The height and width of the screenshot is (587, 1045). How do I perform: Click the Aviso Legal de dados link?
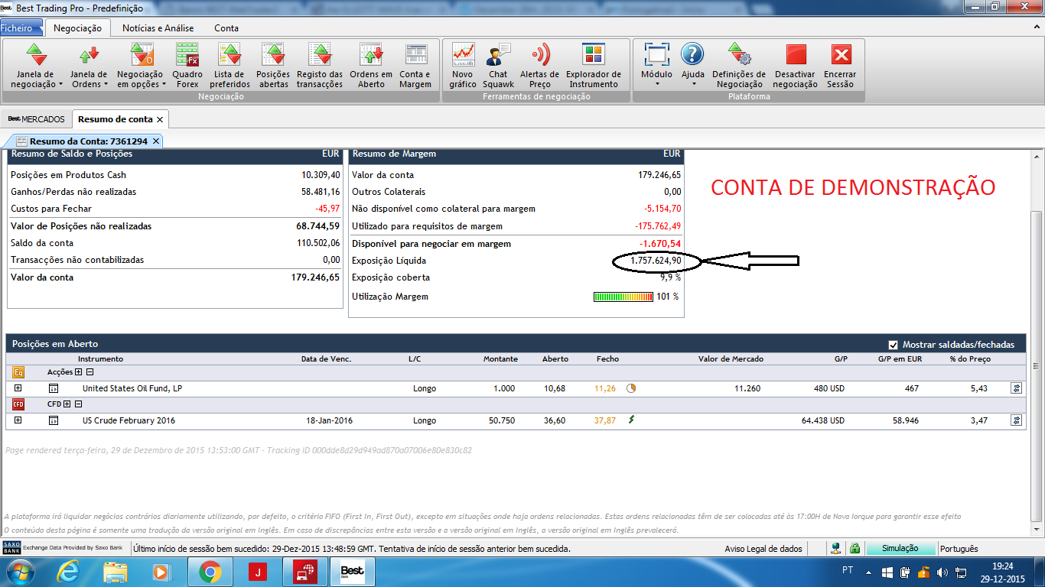763,549
